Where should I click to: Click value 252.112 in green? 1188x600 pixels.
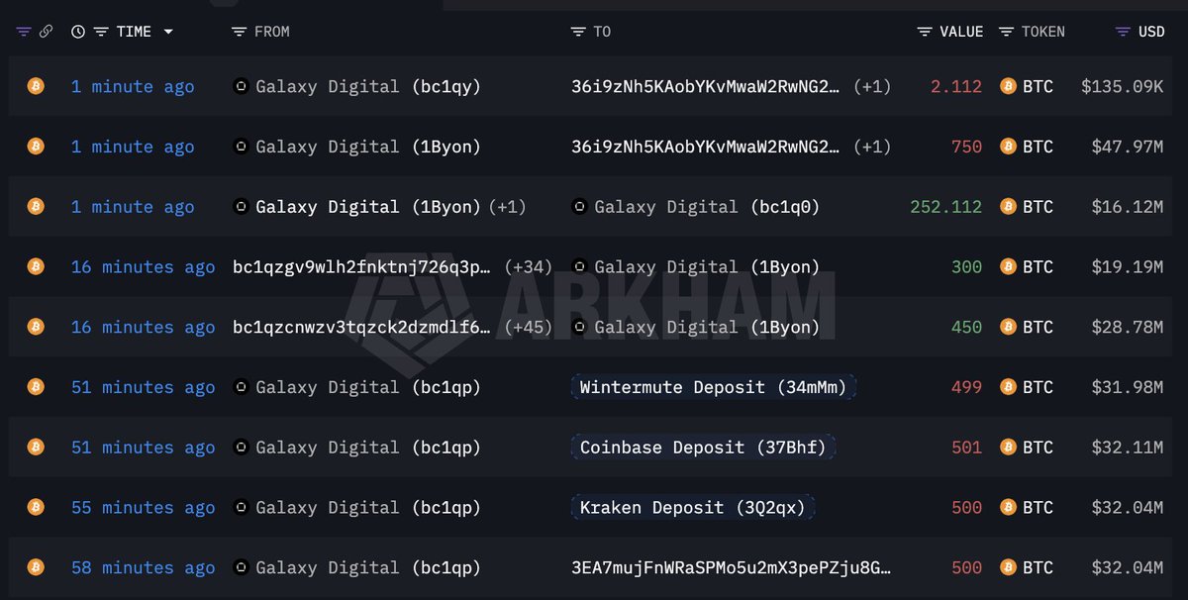pyautogui.click(x=946, y=207)
